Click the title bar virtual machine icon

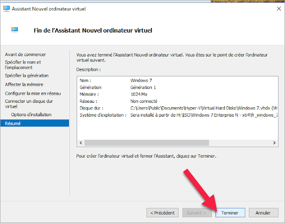click(x=6, y=8)
